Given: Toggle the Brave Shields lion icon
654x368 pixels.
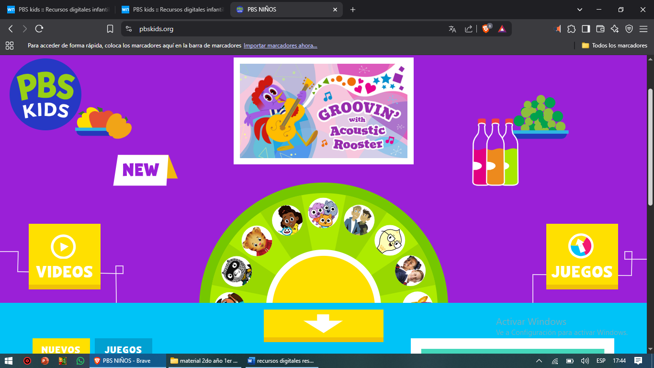Looking at the screenshot, I should click(485, 29).
